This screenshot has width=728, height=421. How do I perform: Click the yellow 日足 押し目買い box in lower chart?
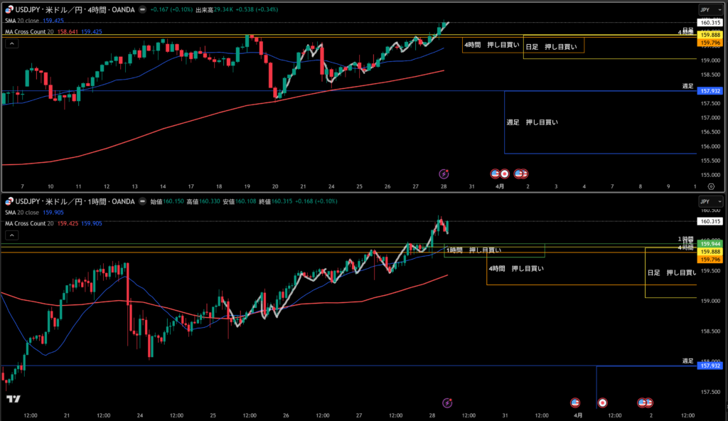click(x=670, y=272)
